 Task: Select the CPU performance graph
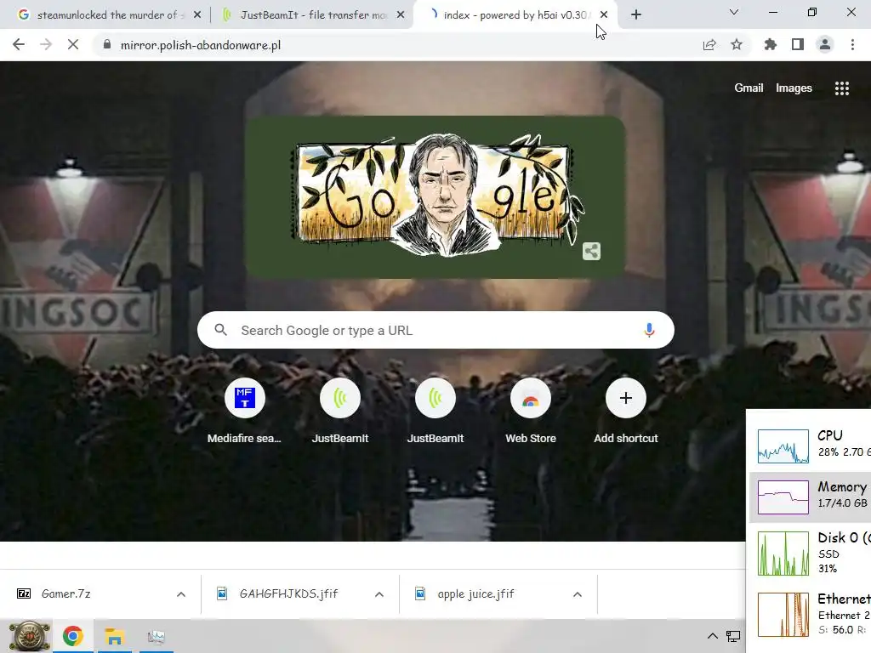(x=783, y=446)
